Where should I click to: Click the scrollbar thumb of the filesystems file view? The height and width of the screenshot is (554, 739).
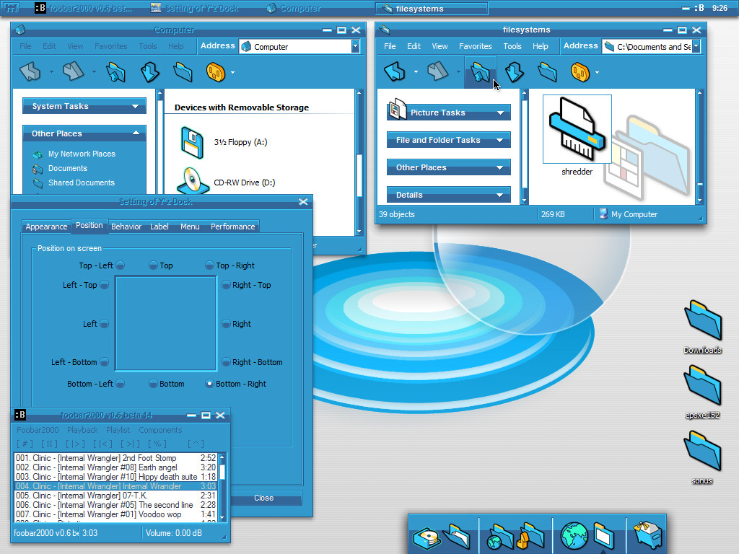[x=700, y=184]
